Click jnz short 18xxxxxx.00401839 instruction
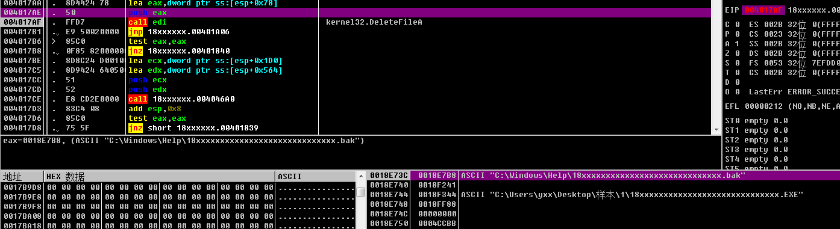Screen dimensions: 840x229 [x=193, y=128]
